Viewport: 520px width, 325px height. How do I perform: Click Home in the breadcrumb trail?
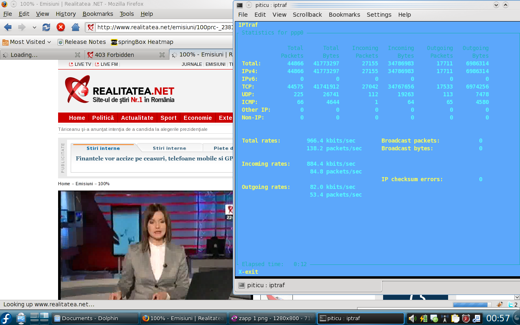[x=64, y=184]
